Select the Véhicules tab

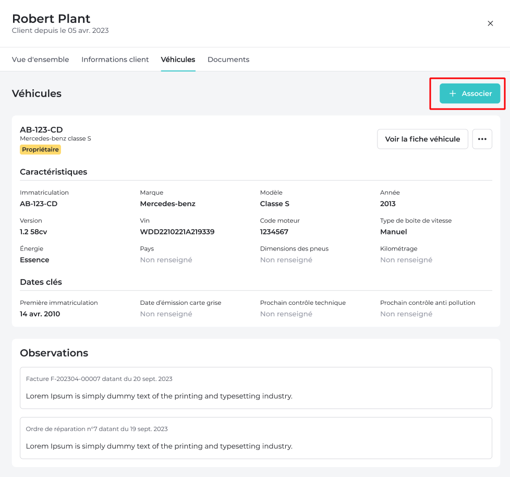tap(178, 59)
